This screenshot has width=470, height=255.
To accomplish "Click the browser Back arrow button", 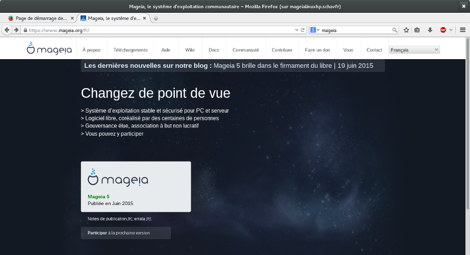I will click(x=7, y=30).
